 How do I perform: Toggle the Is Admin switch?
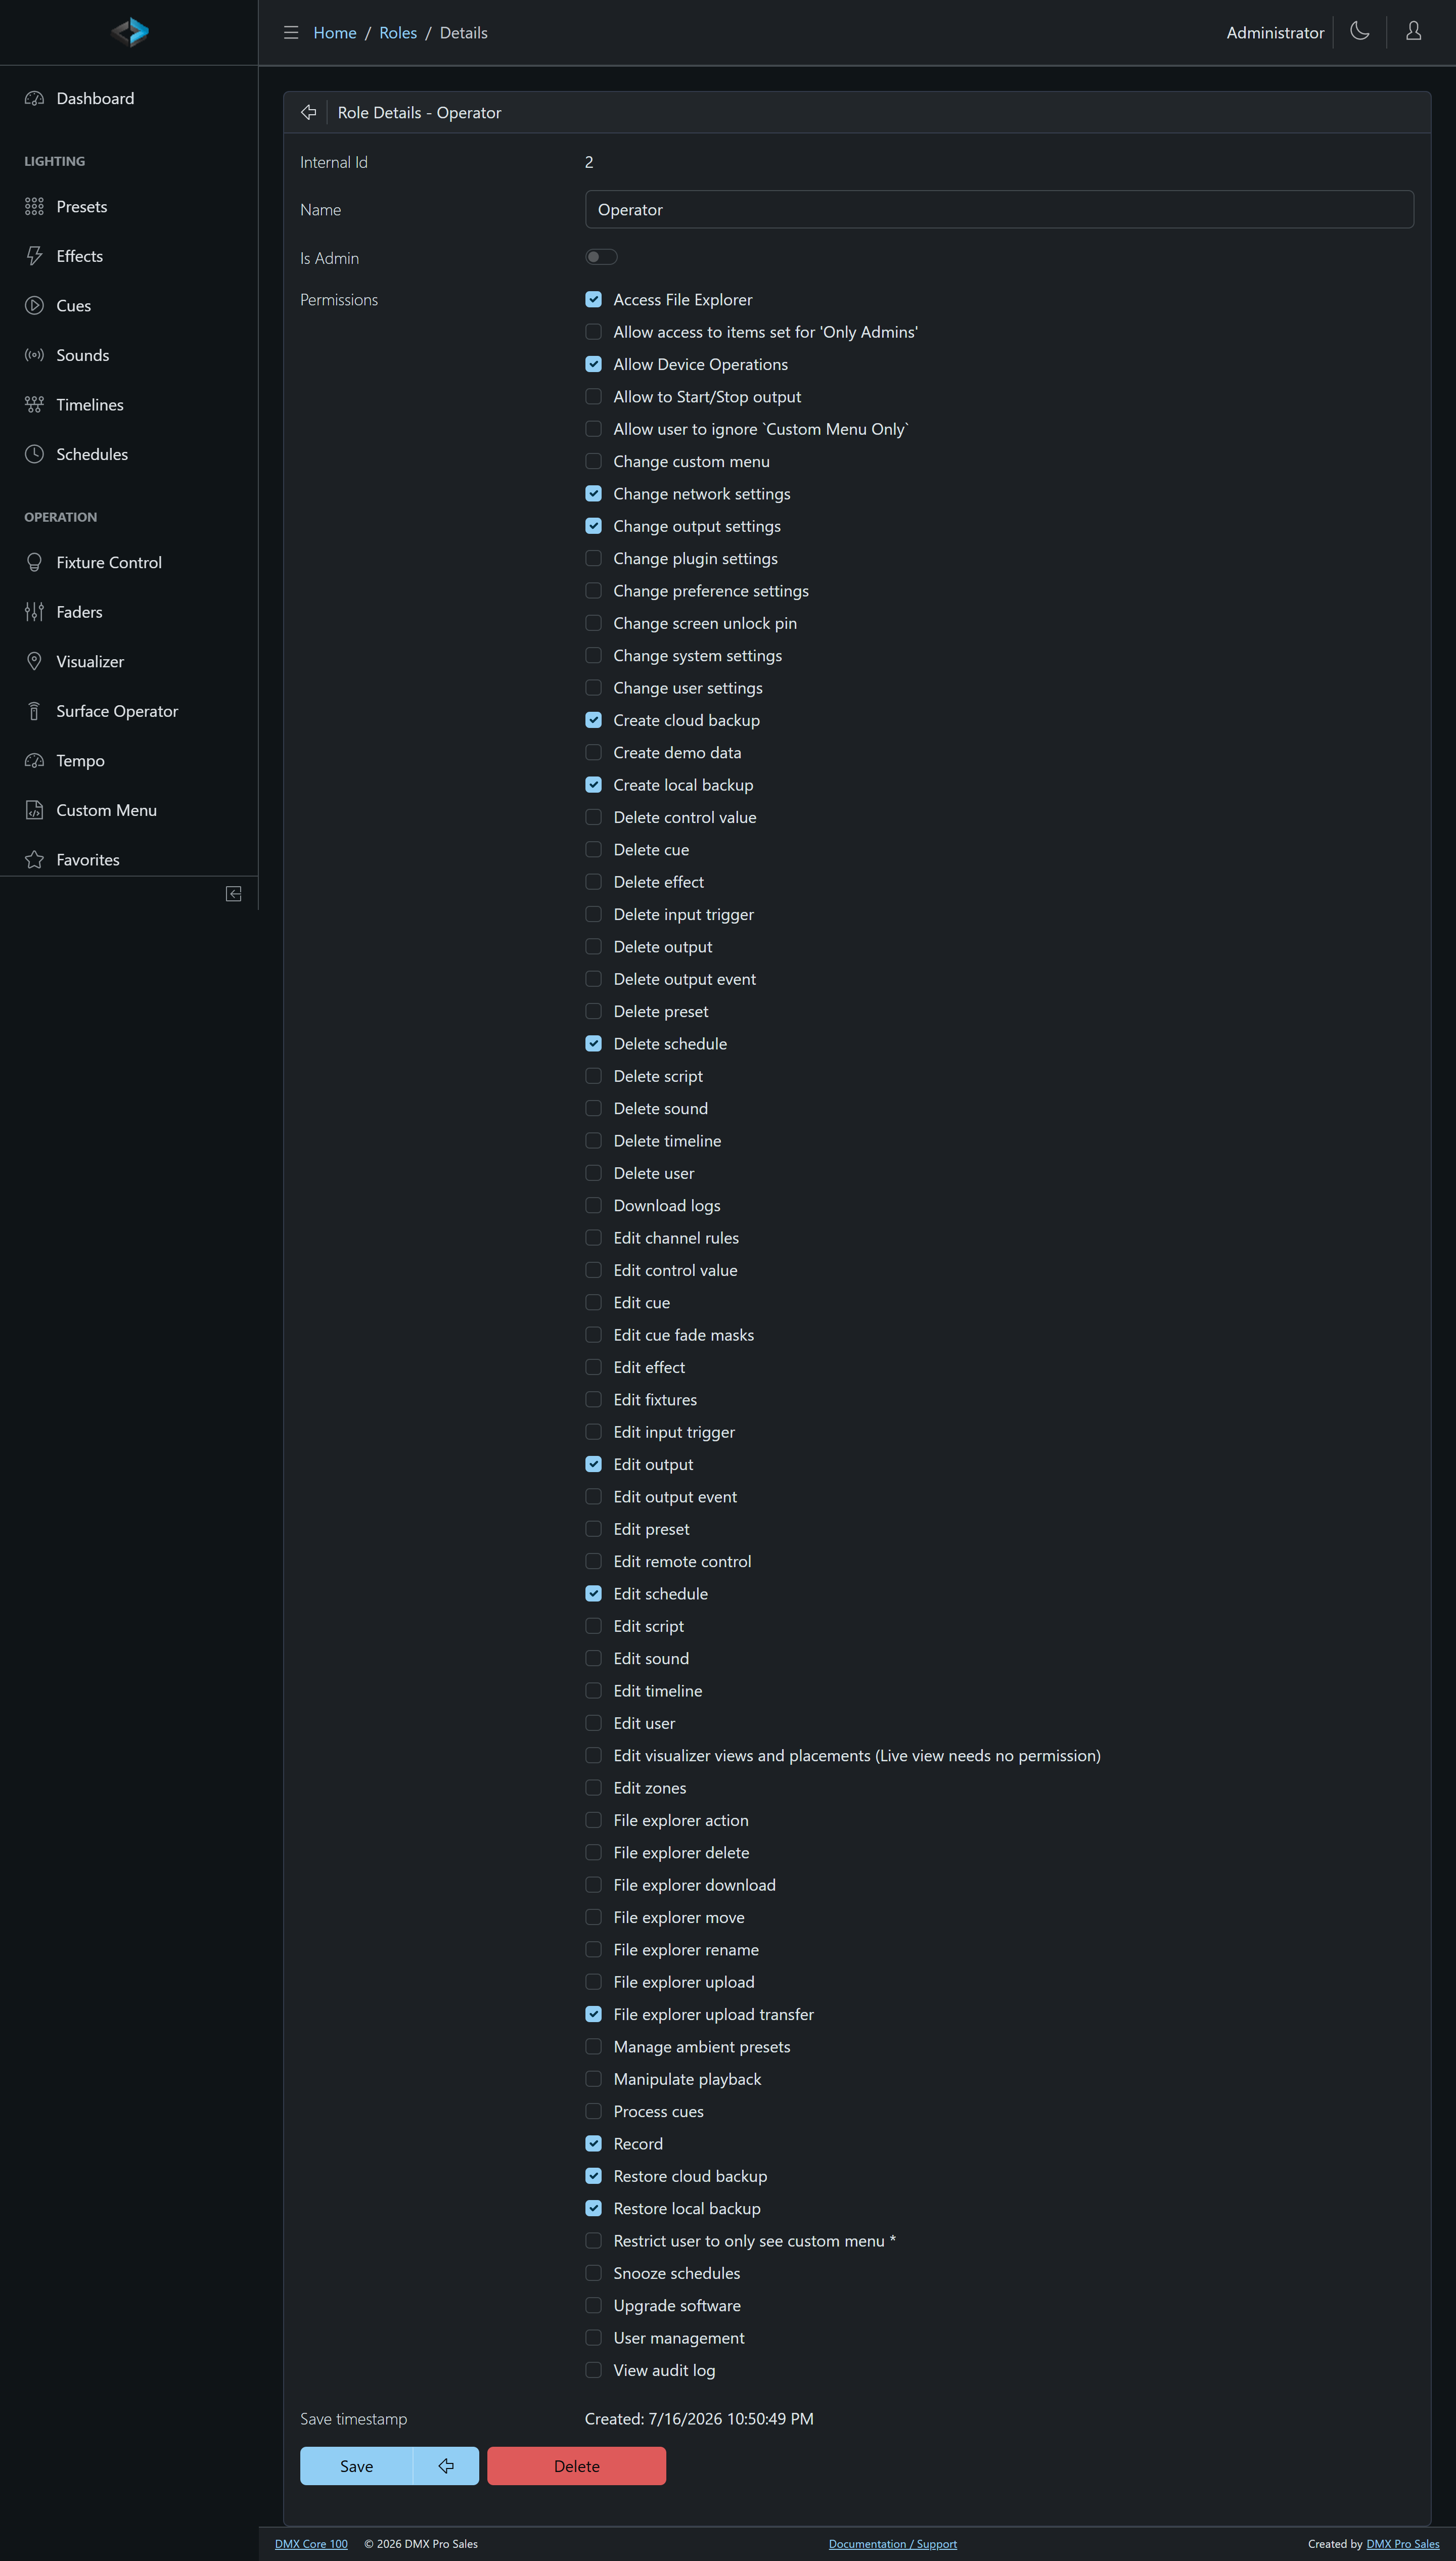(601, 257)
